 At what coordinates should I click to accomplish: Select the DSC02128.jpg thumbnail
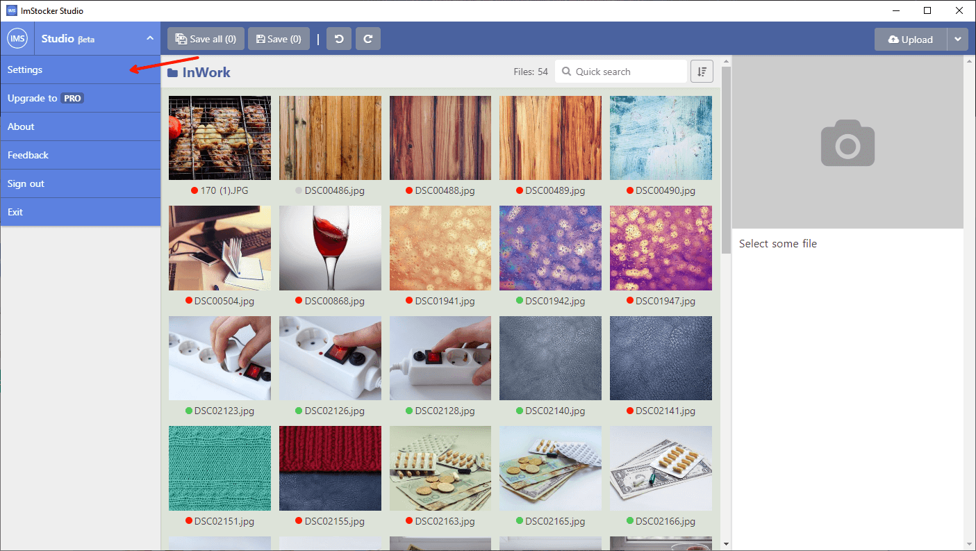pos(440,359)
